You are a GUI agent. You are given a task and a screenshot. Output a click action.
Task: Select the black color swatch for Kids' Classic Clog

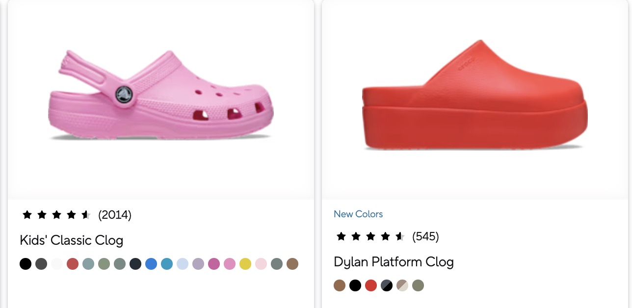[x=26, y=264]
